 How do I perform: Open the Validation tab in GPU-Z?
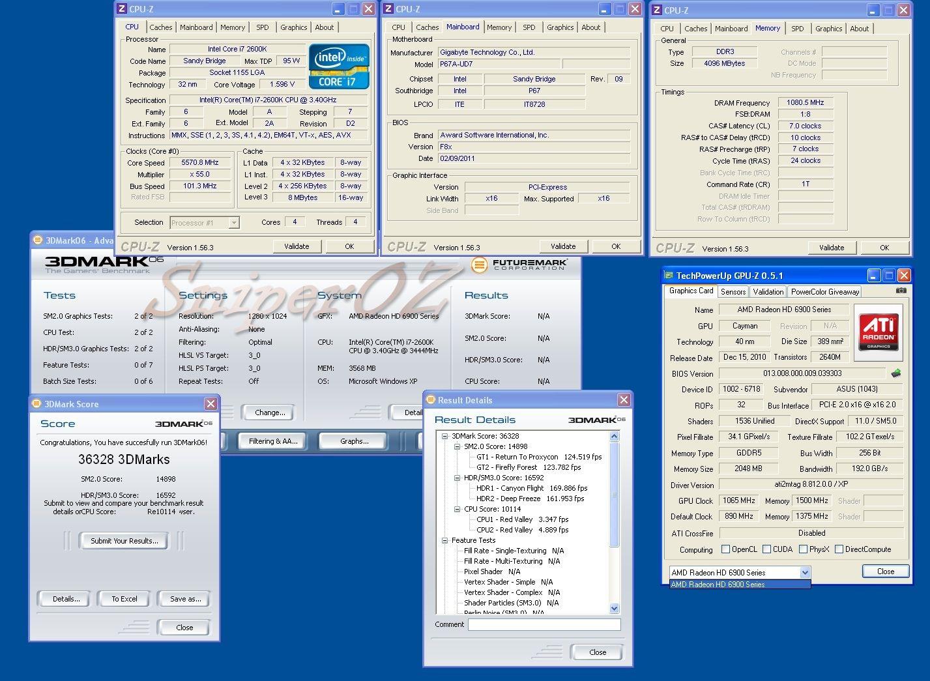768,292
